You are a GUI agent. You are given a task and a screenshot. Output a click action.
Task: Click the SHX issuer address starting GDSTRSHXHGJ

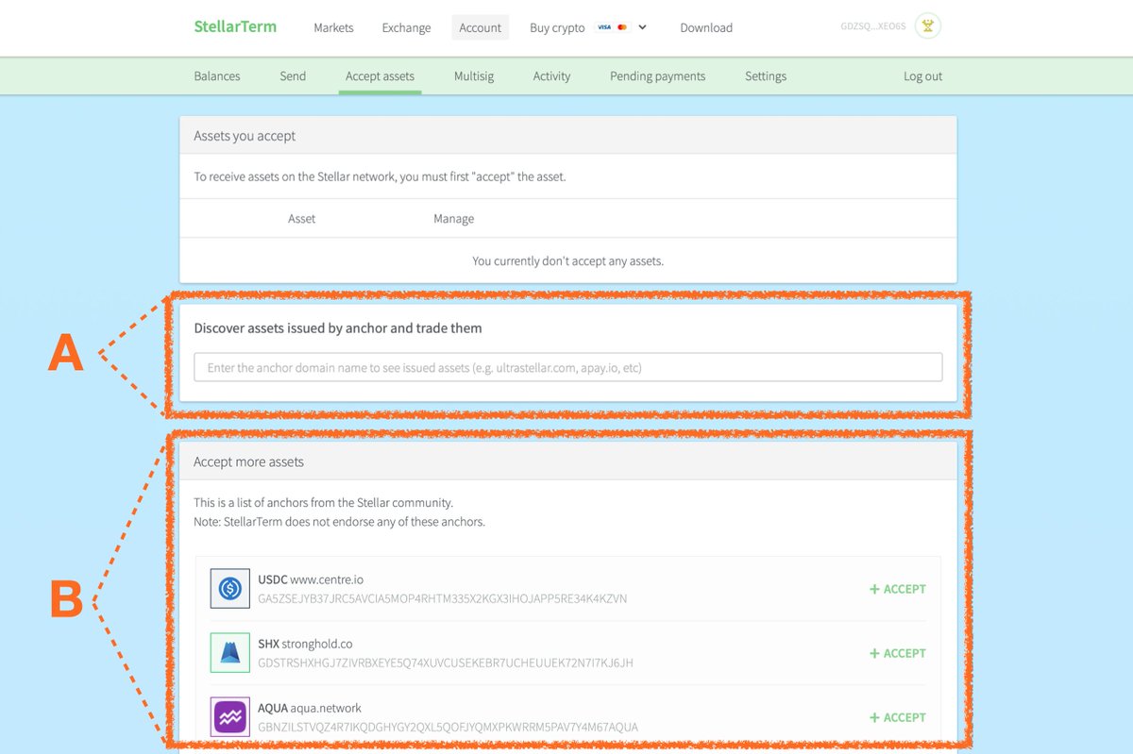click(445, 663)
